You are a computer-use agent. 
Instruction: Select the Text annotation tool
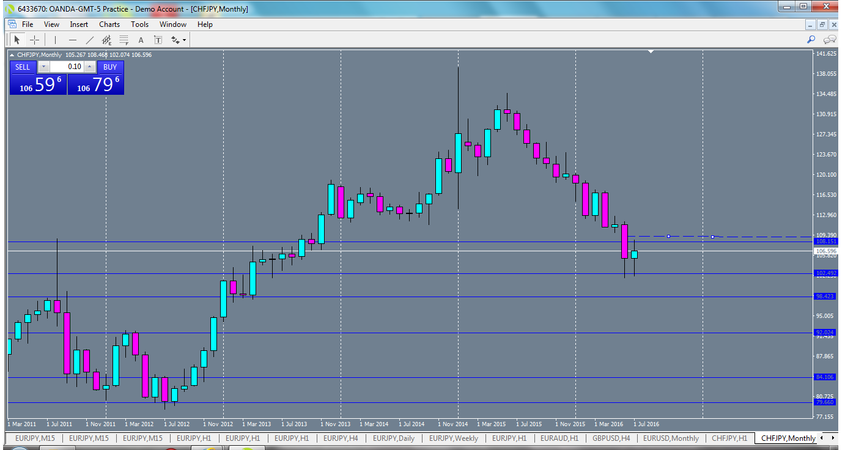141,39
